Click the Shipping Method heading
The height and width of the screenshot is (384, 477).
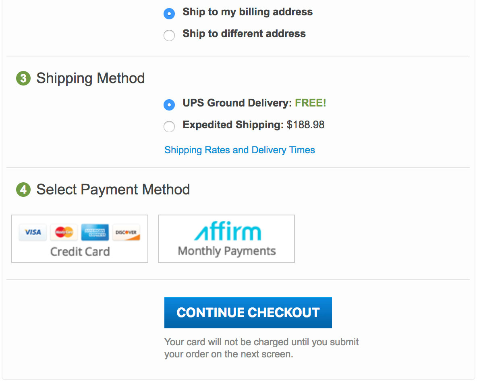click(90, 79)
